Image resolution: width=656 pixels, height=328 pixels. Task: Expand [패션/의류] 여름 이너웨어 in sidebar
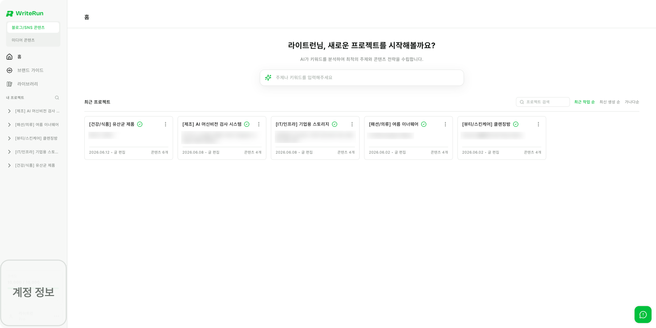9,125
